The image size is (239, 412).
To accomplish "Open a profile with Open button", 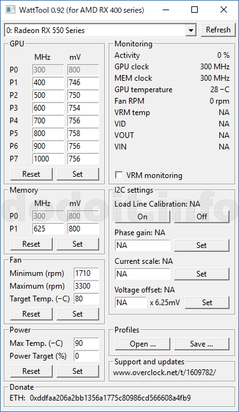I will [x=142, y=344].
